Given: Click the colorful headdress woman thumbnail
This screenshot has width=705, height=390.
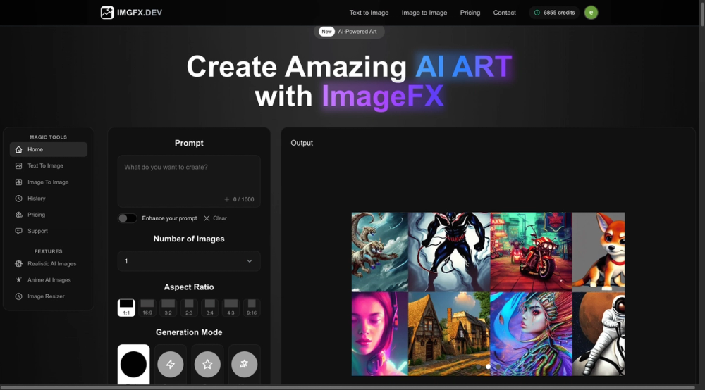Looking at the screenshot, I should [x=531, y=334].
